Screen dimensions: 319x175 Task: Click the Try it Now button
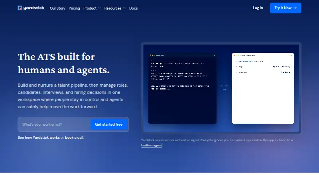[286, 8]
